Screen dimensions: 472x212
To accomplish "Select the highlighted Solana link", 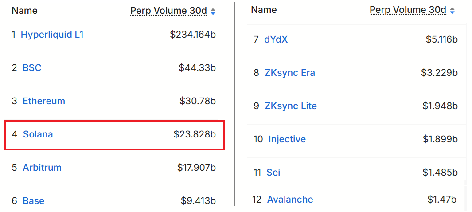I will (38, 134).
